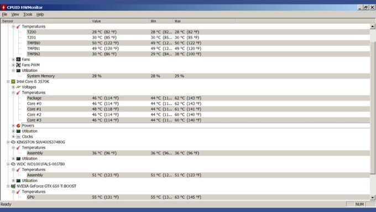Click the CPUID HWMonitor title bar icon
The image size is (376, 212).
(x=3, y=7)
